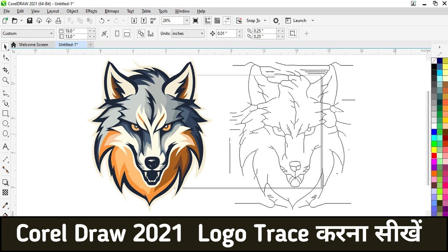Open the undo history dropdown arrow
The image size is (448, 252).
point(108,21)
